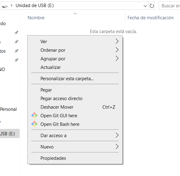Screen dimensions: 180x176
Task: Select the sidebar item ending in 'NO'
Action: click(x=2, y=69)
